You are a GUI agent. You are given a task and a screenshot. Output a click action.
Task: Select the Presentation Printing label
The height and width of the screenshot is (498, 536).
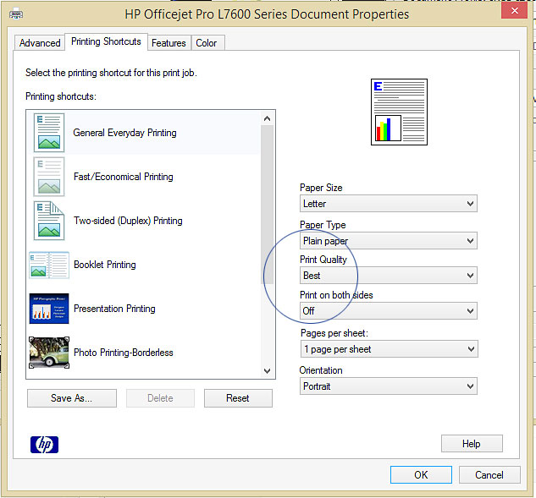pos(114,309)
